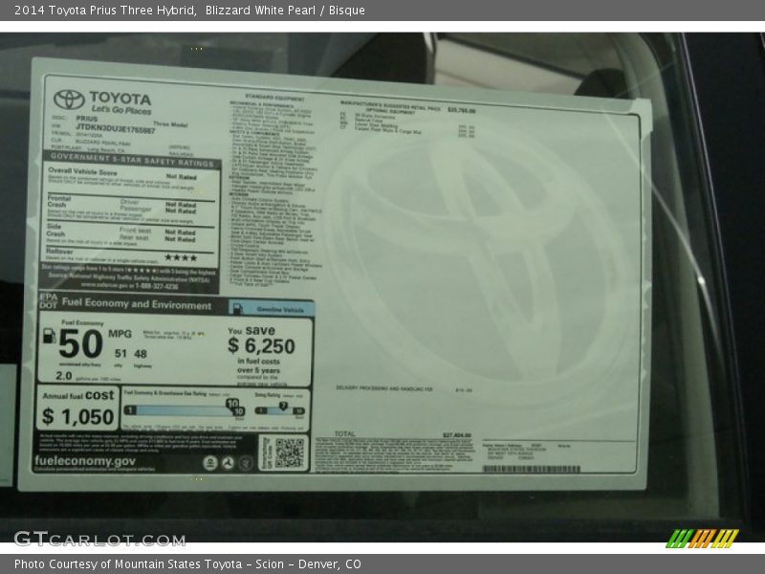Click the 'Annual fuel cost' heading
Screen dimensions: 765x574
click(78, 395)
